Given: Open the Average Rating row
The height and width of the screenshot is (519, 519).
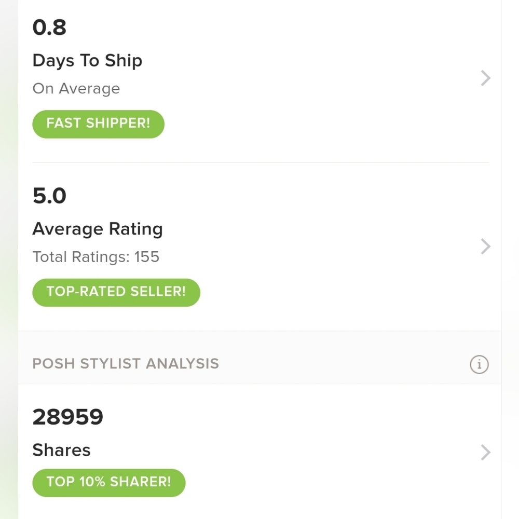Looking at the screenshot, I should pyautogui.click(x=259, y=247).
